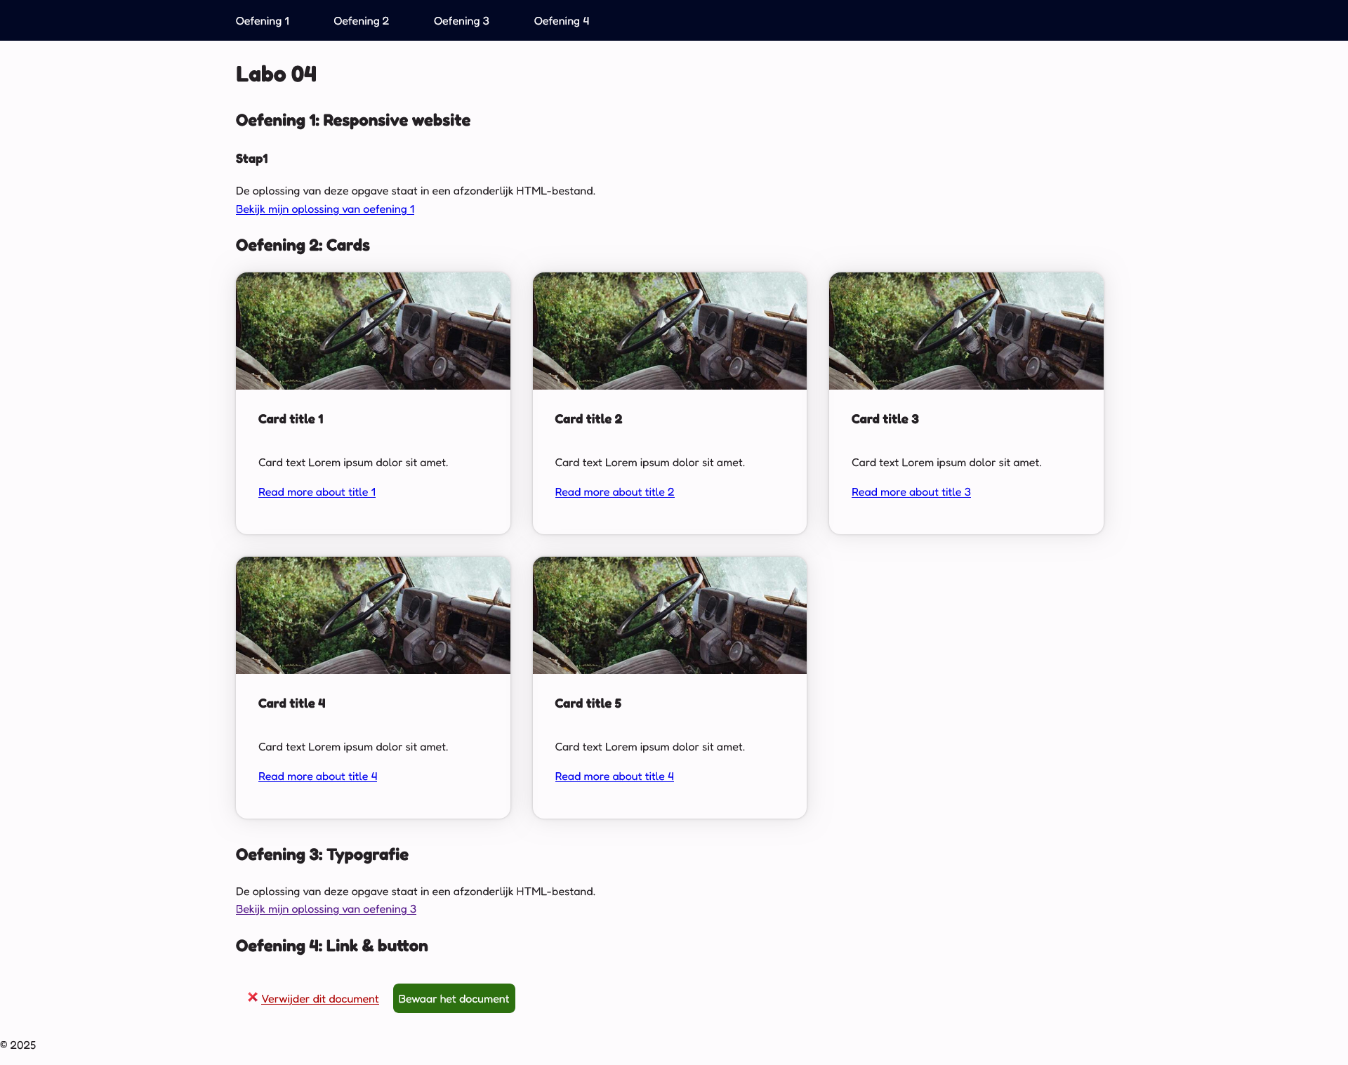The height and width of the screenshot is (1065, 1348).
Task: Open Oefening 1 in navigation bar
Action: (262, 21)
